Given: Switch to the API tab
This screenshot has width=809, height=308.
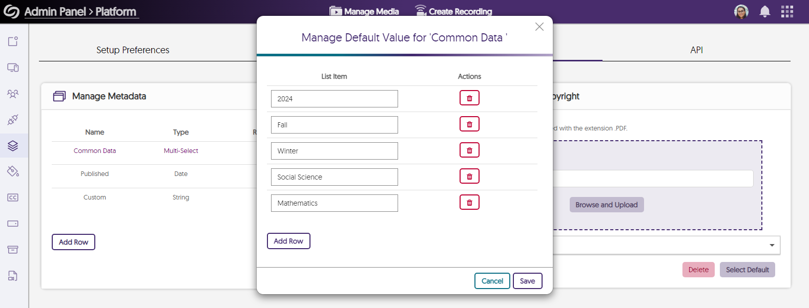Looking at the screenshot, I should pyautogui.click(x=696, y=50).
